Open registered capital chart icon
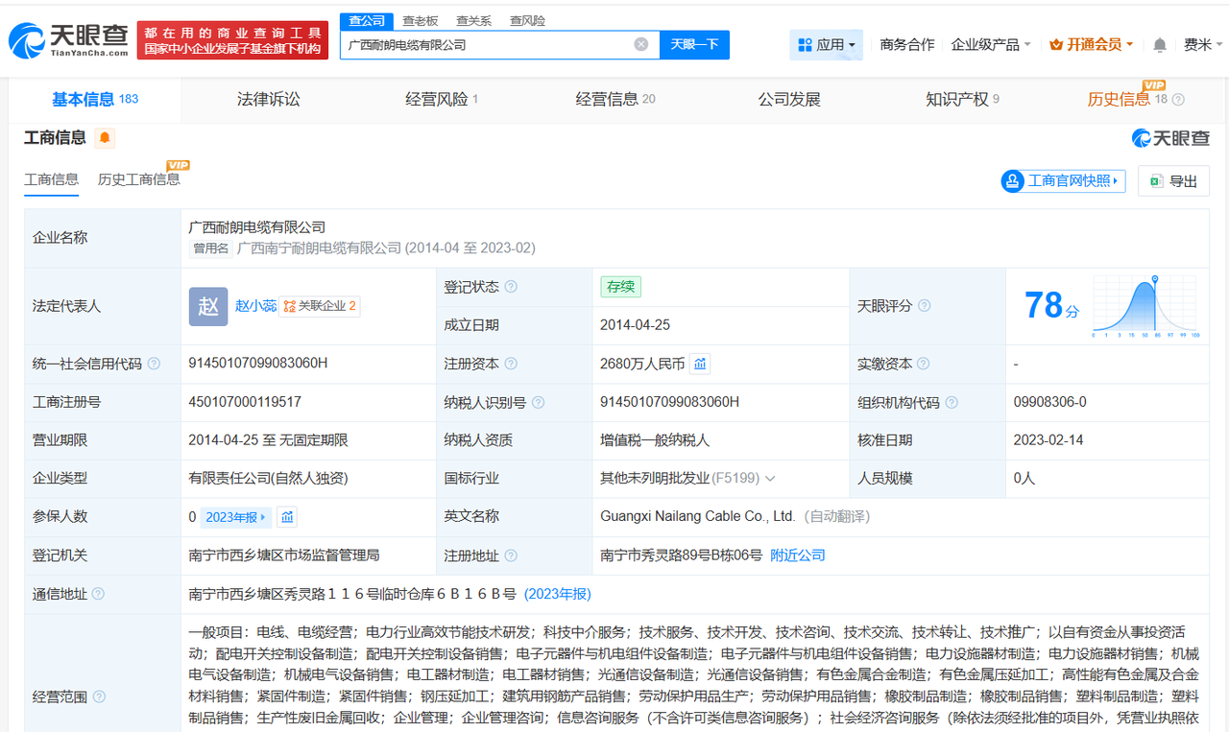Image resolution: width=1229 pixels, height=732 pixels. [x=700, y=364]
